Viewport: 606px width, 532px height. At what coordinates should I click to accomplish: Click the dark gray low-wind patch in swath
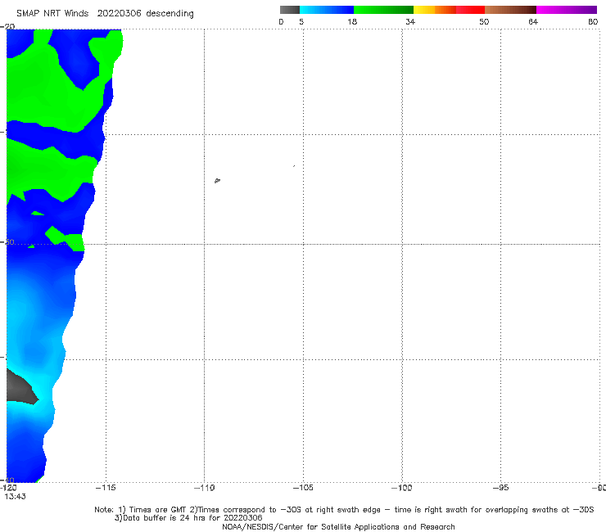tap(22, 387)
